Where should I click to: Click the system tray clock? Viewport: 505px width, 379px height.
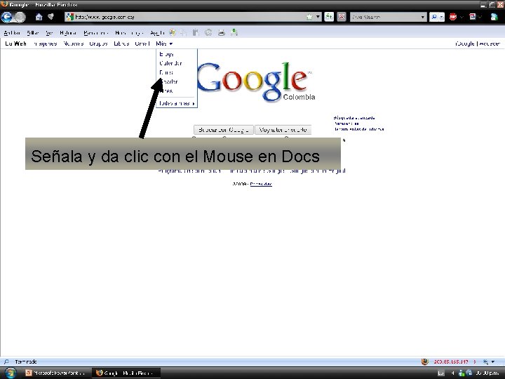[488, 373]
